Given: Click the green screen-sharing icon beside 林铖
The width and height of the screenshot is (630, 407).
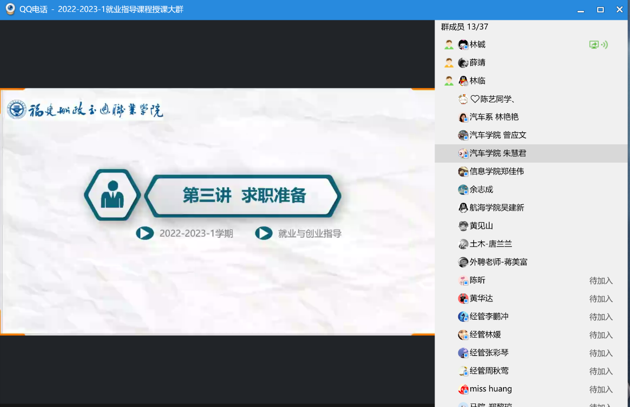Looking at the screenshot, I should 594,45.
